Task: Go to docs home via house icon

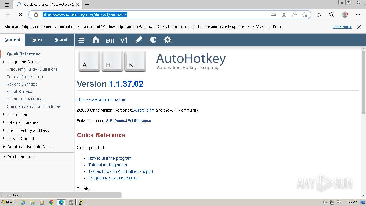Action: tap(96, 40)
